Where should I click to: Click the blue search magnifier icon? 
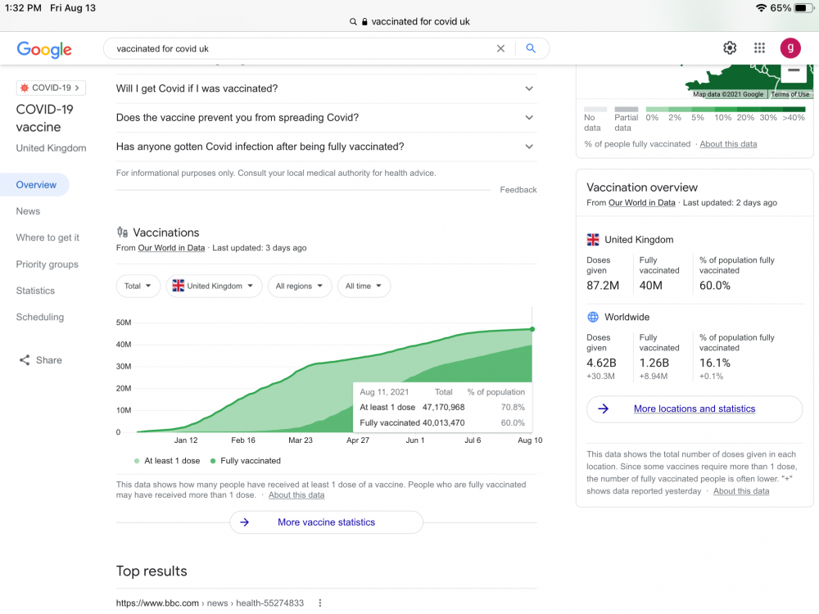pos(531,48)
